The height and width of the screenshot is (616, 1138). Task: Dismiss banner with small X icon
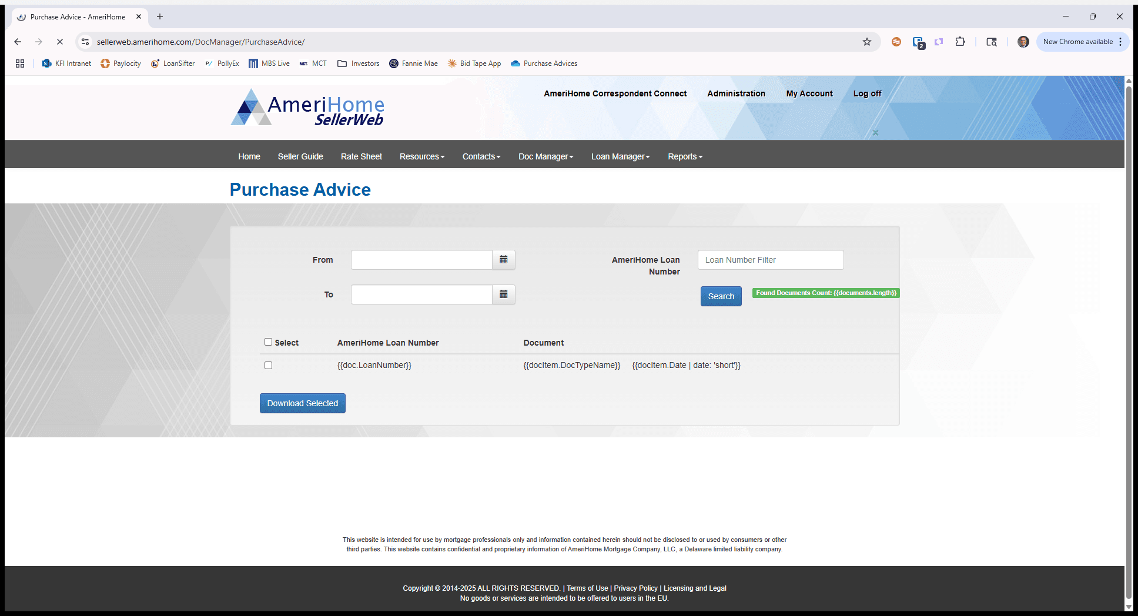pos(875,133)
